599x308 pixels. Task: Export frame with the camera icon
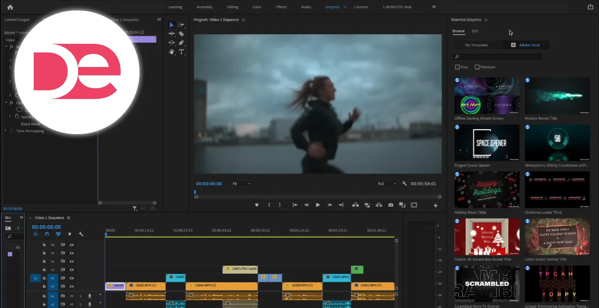click(391, 205)
